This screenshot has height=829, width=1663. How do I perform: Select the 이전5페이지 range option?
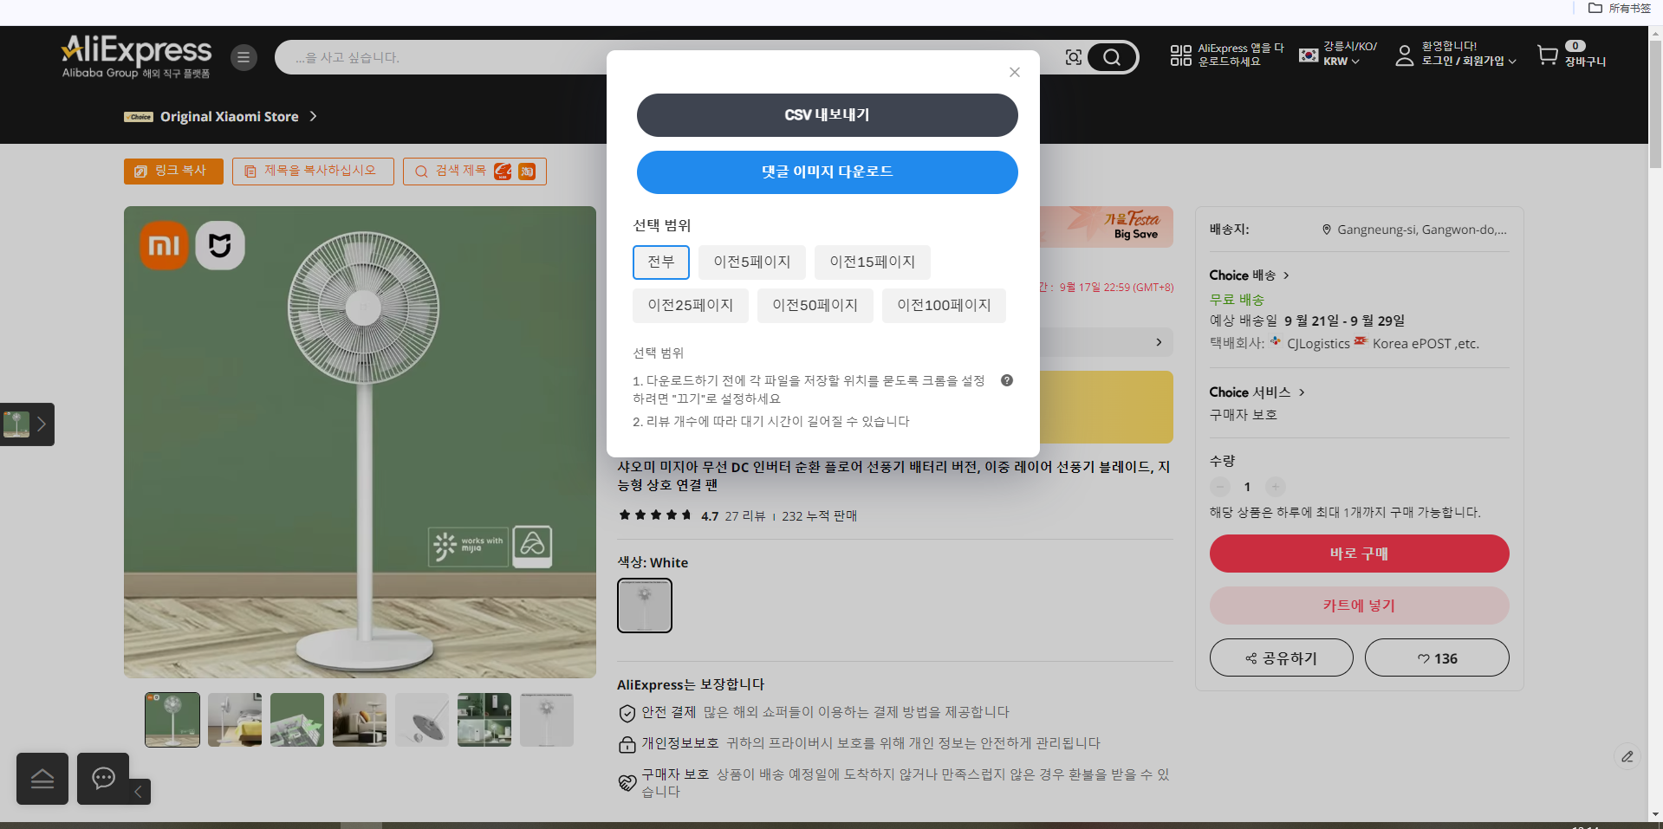coord(751,262)
